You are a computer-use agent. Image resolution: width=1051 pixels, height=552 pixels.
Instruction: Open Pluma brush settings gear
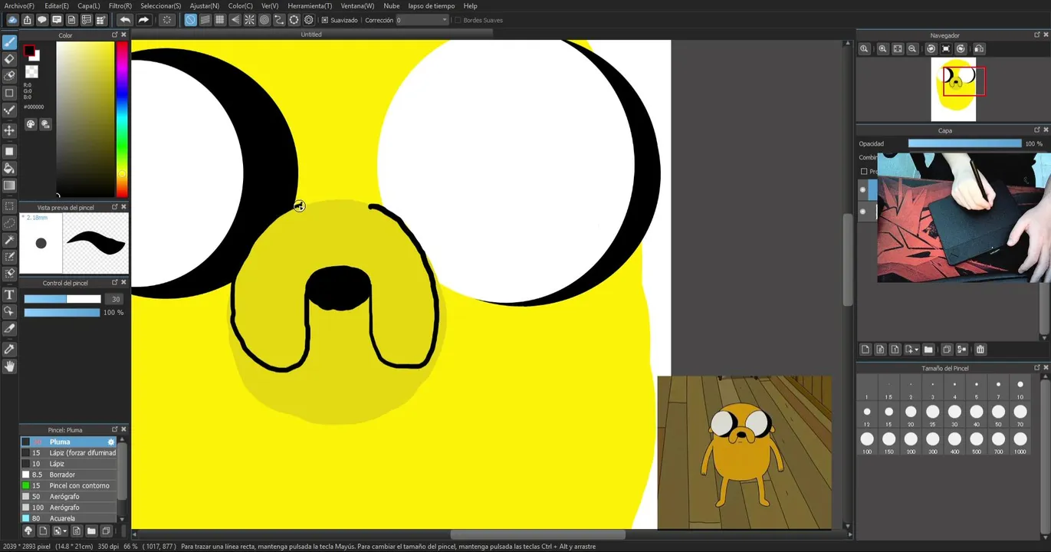(x=111, y=442)
